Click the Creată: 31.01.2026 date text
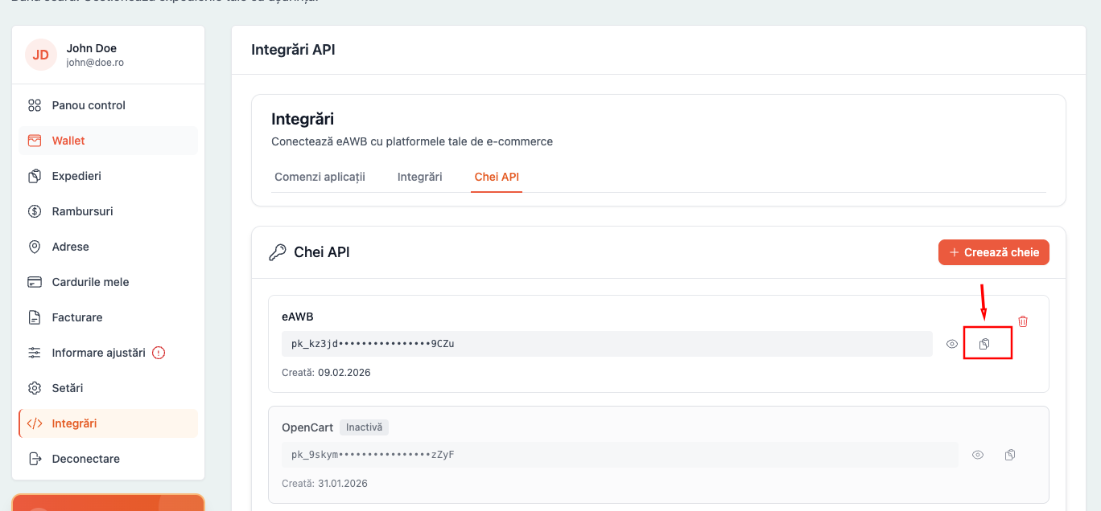Screen dimensions: 1101x511 click(325, 484)
